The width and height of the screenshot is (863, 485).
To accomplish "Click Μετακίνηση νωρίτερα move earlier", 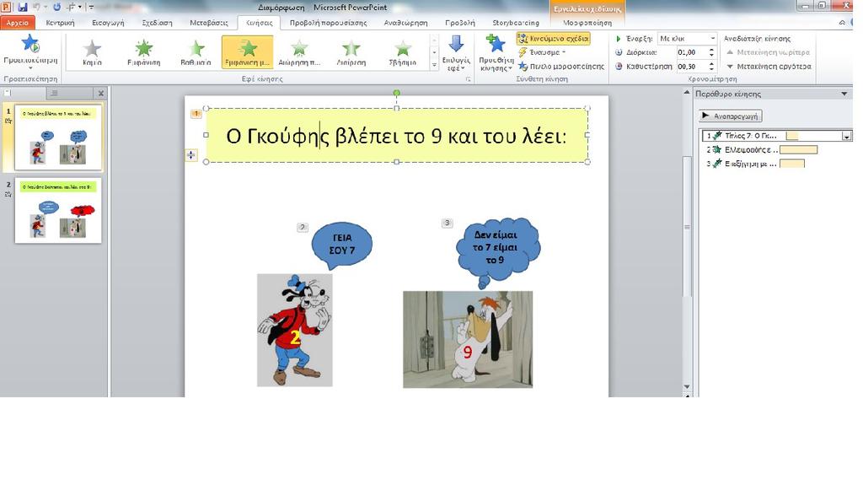I will pos(769,52).
